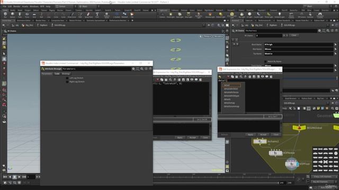The image size is (339, 190).
Task: Open the Render menu
Action: click(17, 6)
